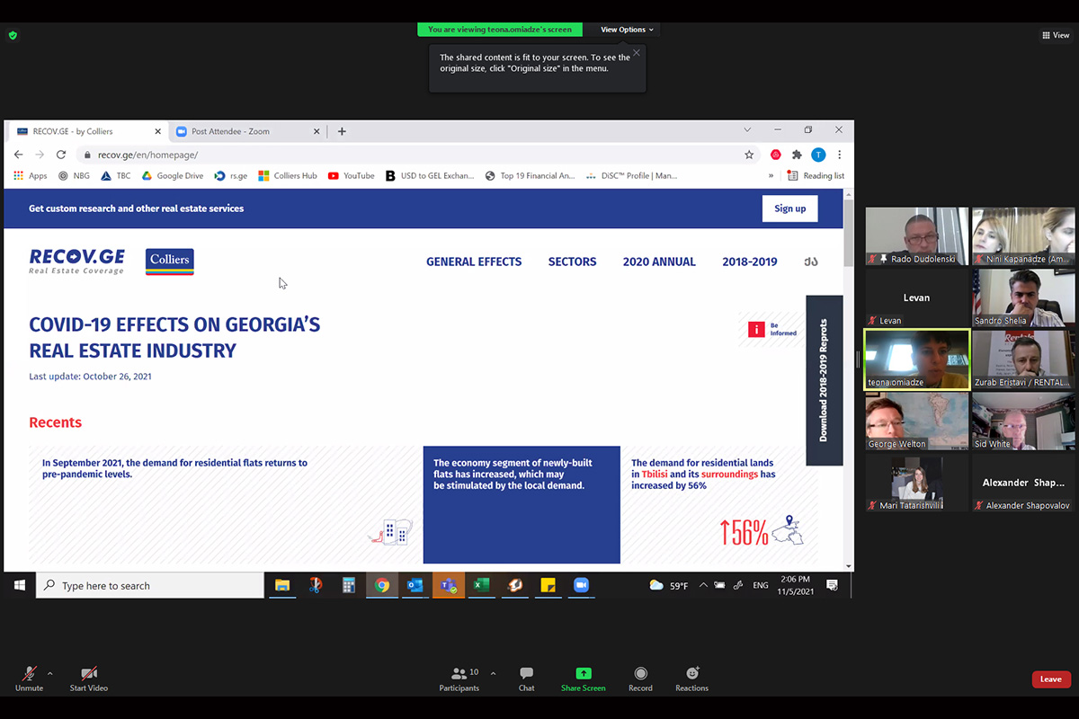Click the Colliers logo
Screen dimensions: 1079x719
pos(170,262)
